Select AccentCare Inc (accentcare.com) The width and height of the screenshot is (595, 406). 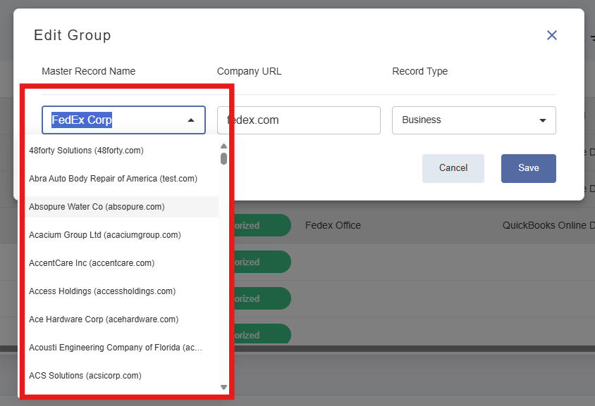coord(122,263)
